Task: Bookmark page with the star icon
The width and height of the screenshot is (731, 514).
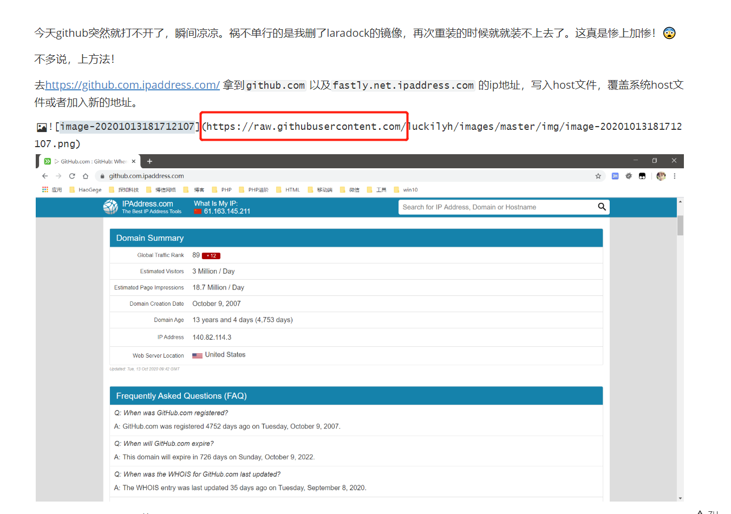Action: pos(598,176)
